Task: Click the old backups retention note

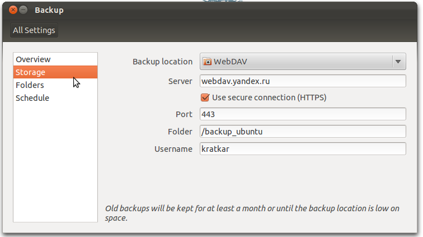Action: click(252, 213)
